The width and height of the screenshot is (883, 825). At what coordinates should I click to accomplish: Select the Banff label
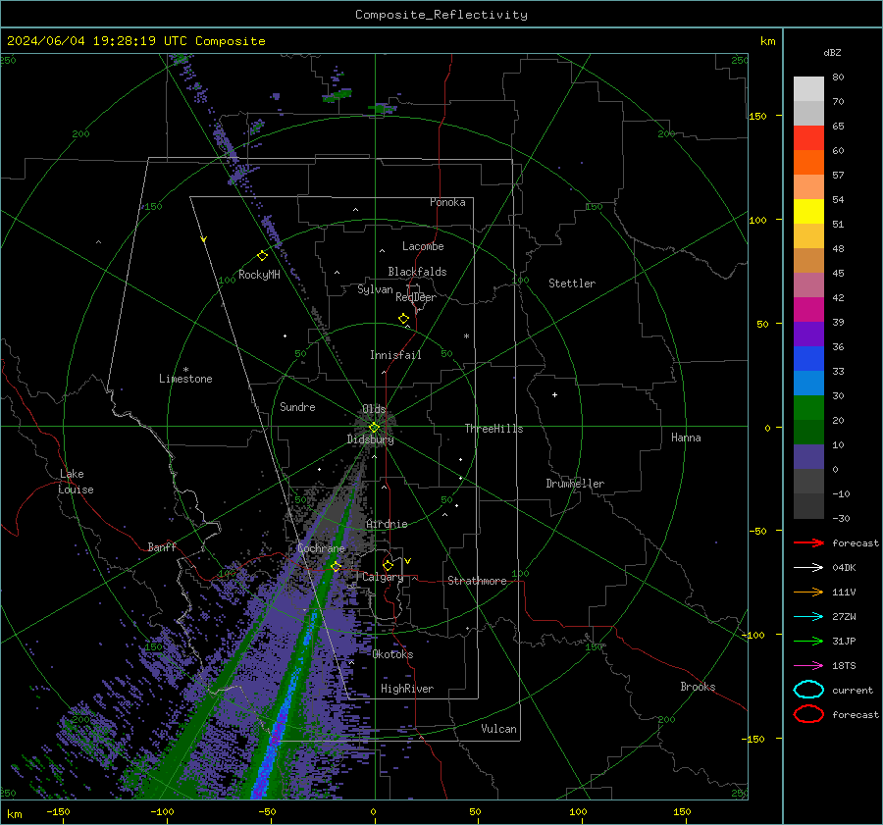pos(162,546)
